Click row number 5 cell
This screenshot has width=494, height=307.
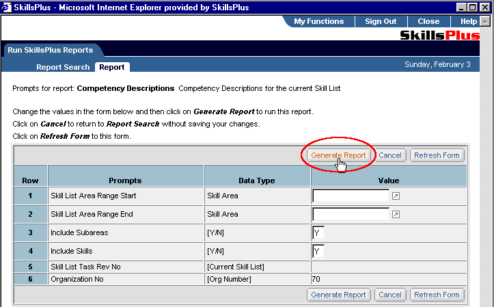click(30, 267)
